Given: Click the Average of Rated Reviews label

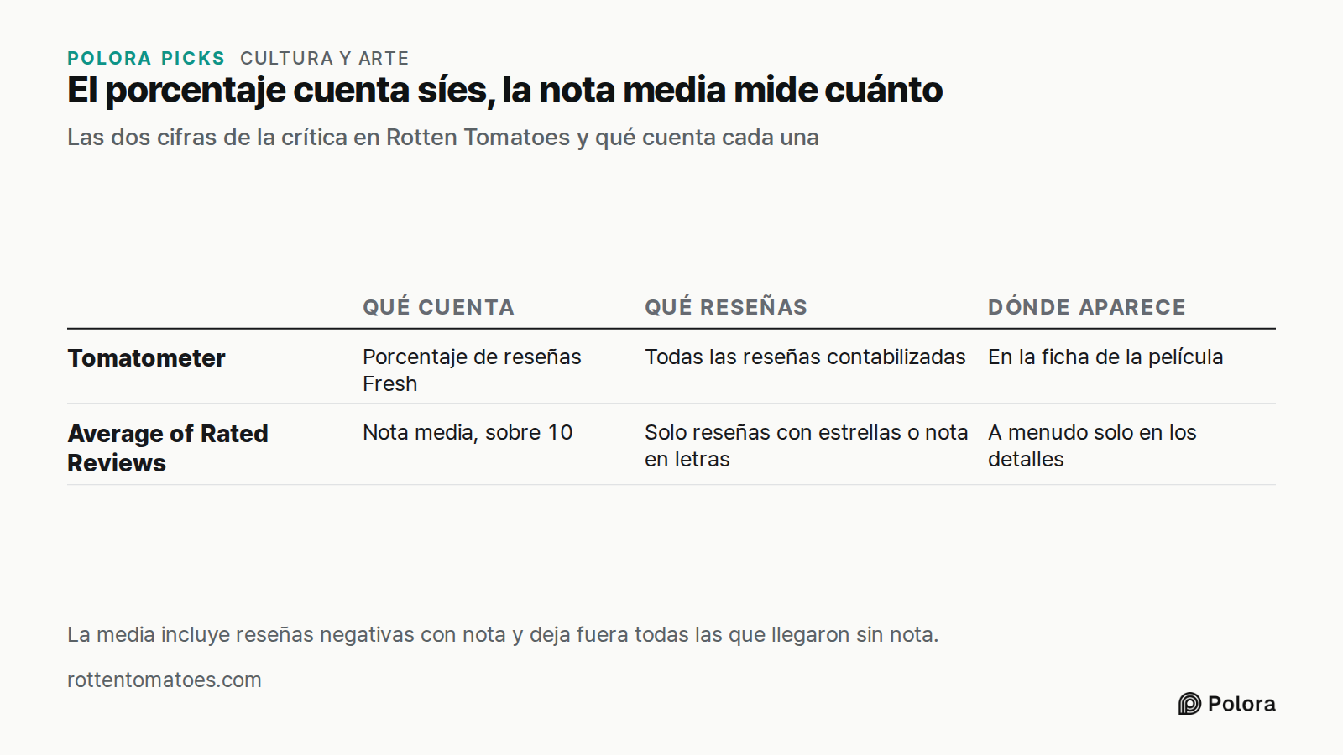Looking at the screenshot, I should pyautogui.click(x=168, y=448).
